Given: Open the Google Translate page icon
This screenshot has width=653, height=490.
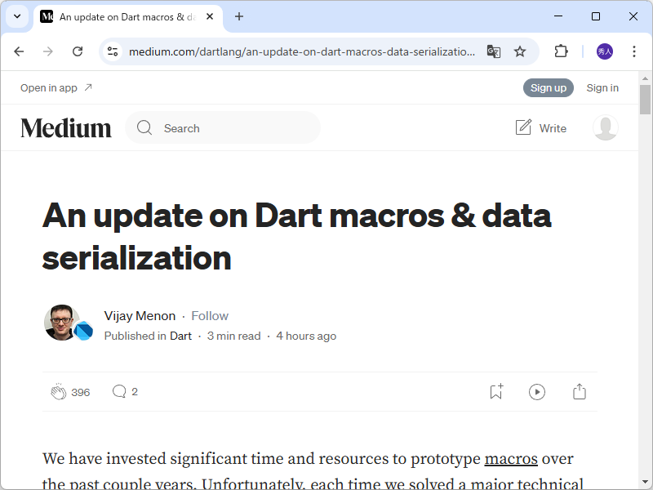Looking at the screenshot, I should pyautogui.click(x=494, y=51).
